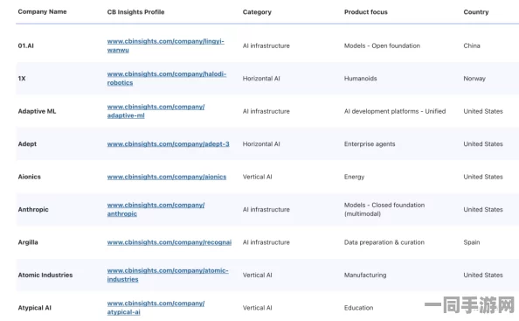This screenshot has height=321, width=519.
Task: Click United States in the Atomic Industries row
Action: click(x=483, y=275)
